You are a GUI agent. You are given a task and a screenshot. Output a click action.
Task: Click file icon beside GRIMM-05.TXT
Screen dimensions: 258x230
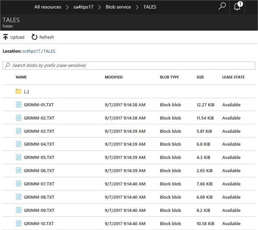click(19, 157)
